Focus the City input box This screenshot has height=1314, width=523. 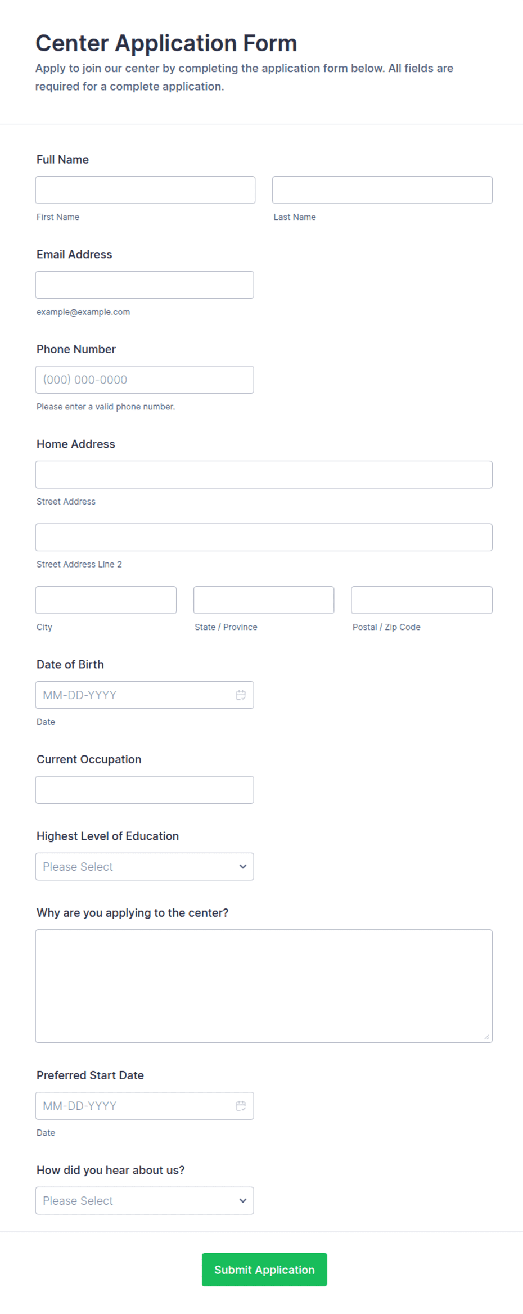point(106,600)
